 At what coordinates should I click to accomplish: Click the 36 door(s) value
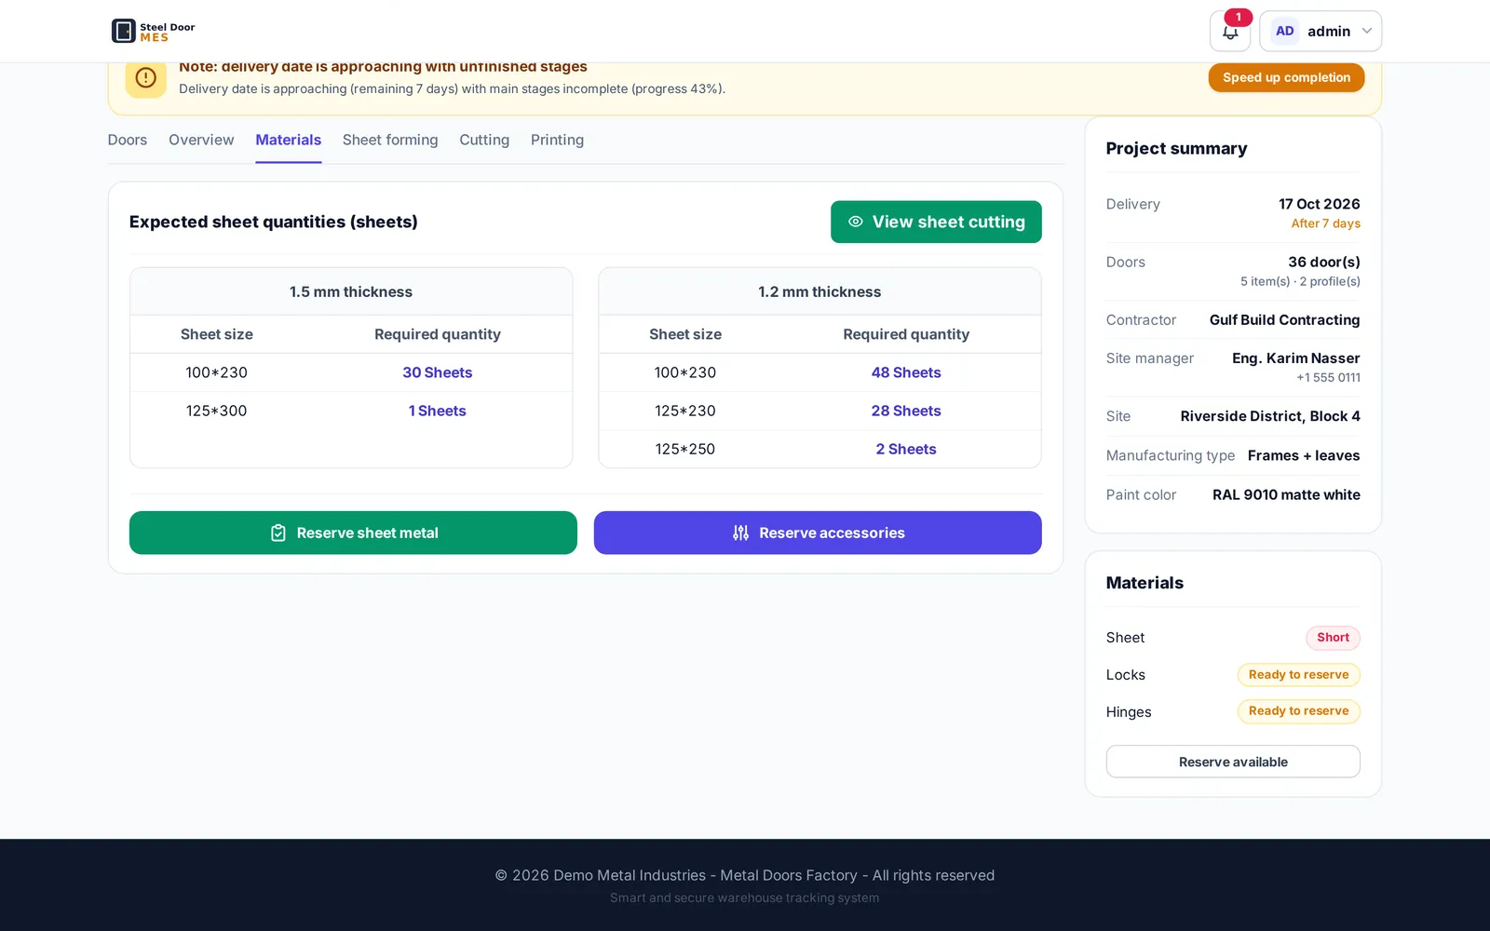1323,262
